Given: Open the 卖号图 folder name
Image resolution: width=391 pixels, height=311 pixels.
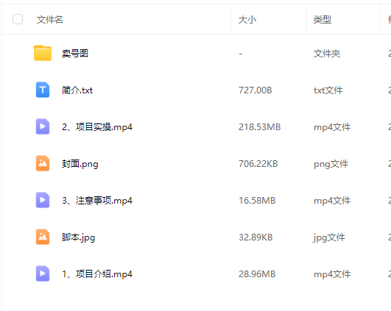Looking at the screenshot, I should pyautogui.click(x=75, y=53).
